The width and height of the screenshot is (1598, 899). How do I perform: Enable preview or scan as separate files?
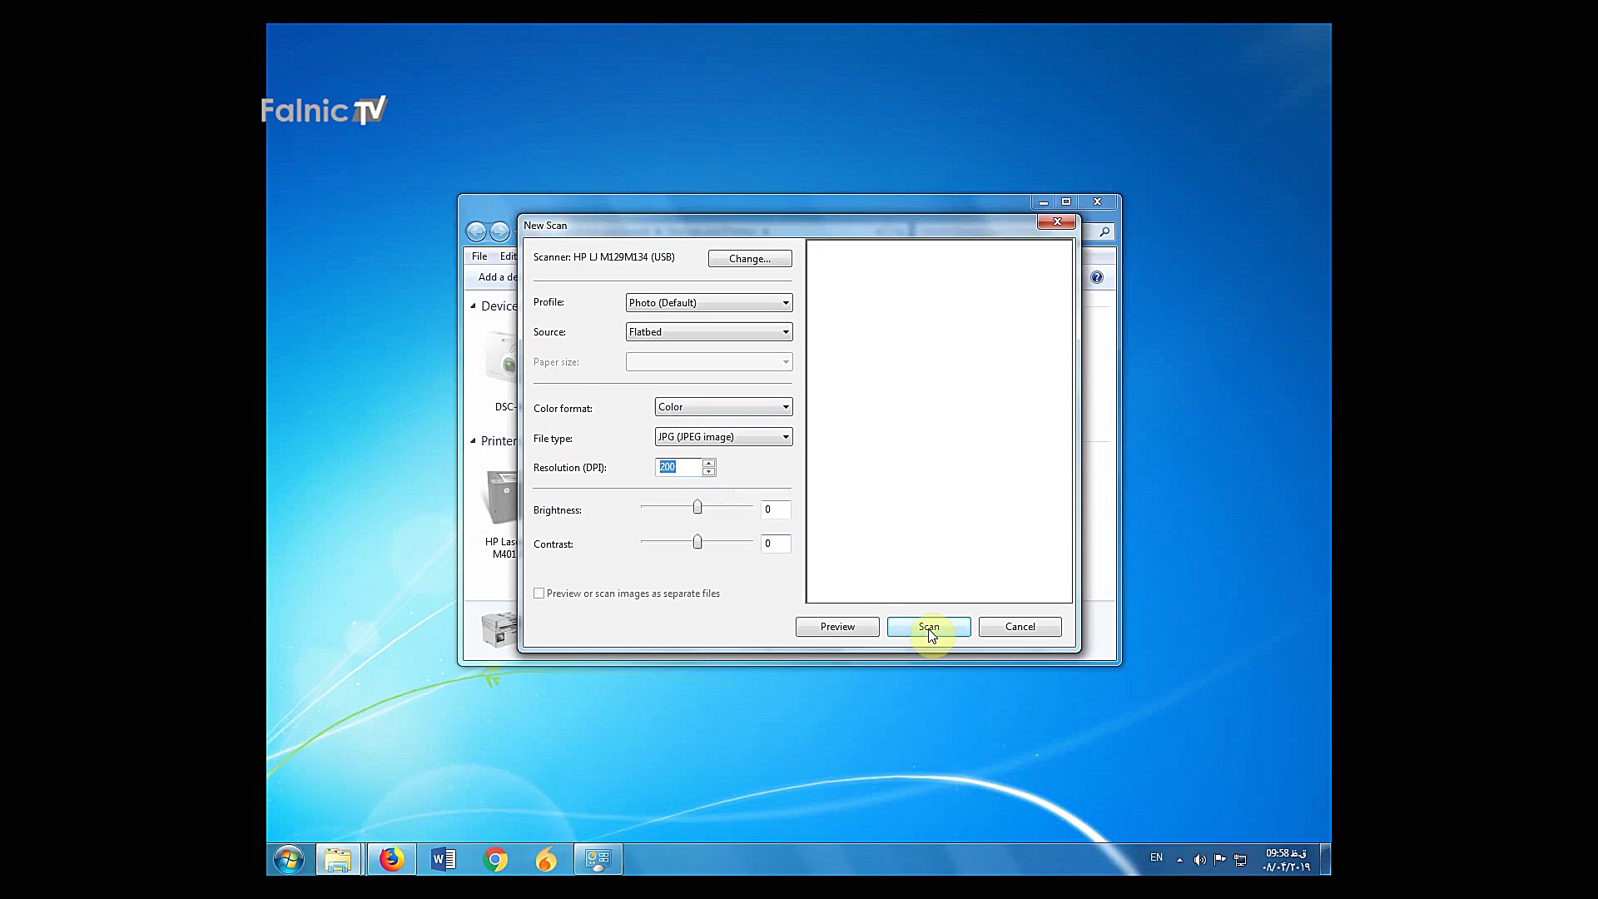pyautogui.click(x=539, y=594)
